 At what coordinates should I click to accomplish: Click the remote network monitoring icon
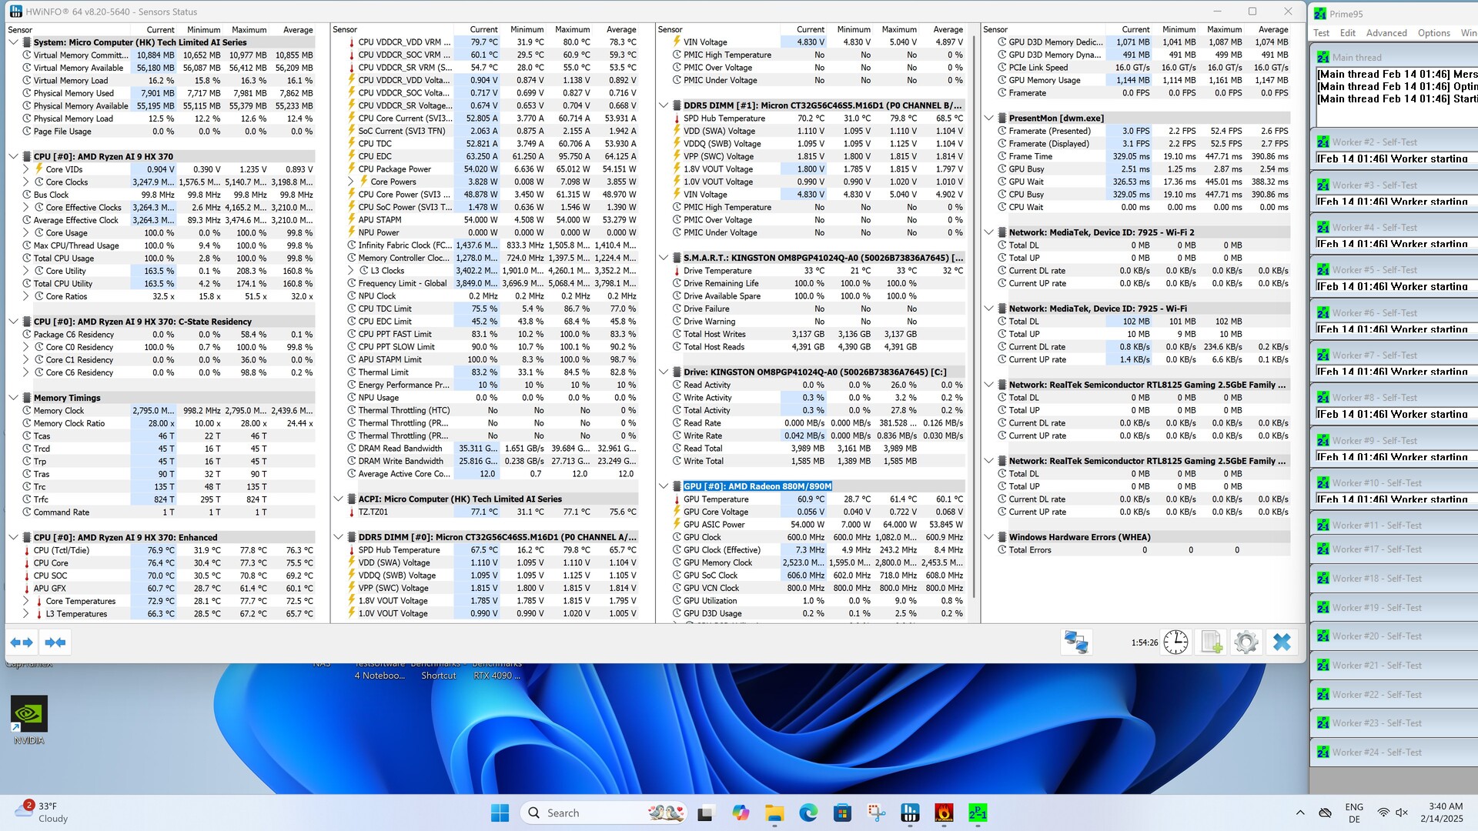(x=1075, y=642)
